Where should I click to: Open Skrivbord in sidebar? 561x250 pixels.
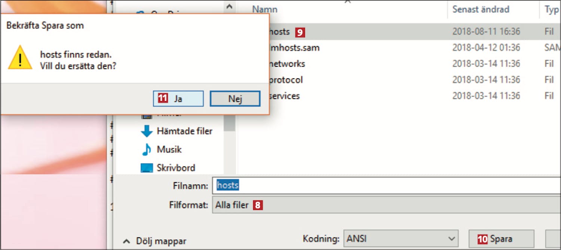(176, 168)
